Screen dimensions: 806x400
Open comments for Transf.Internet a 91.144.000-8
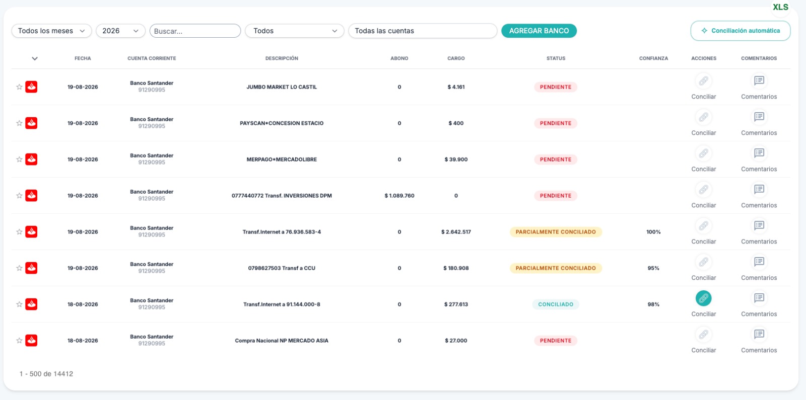point(759,298)
